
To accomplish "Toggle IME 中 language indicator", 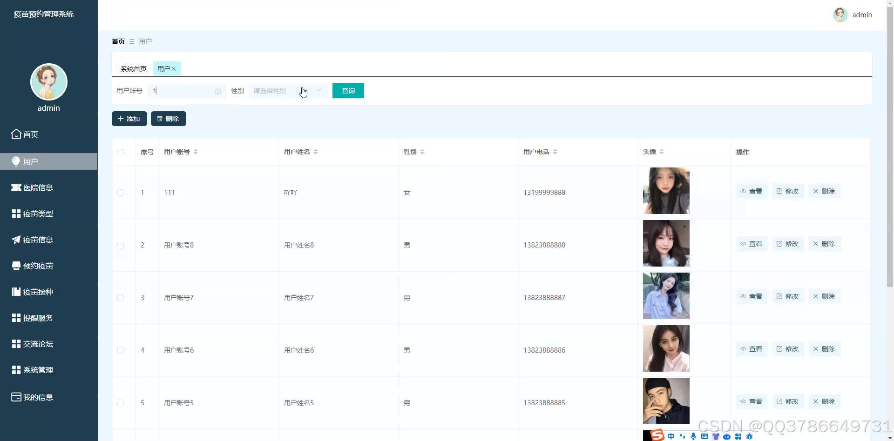I will click(671, 436).
